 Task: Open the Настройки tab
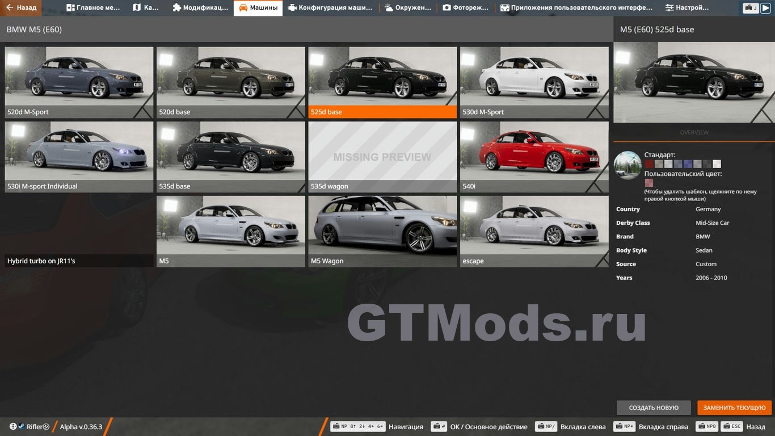point(687,8)
